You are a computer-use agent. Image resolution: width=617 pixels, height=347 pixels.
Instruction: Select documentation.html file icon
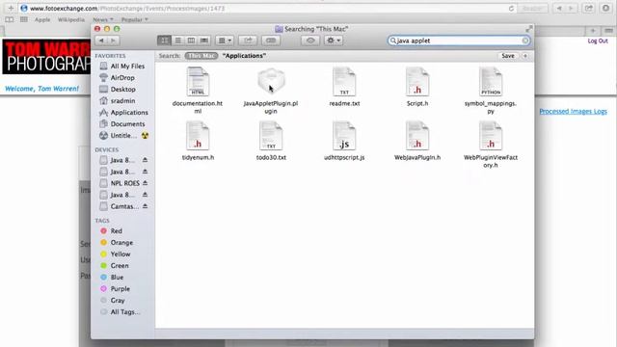coord(198,81)
